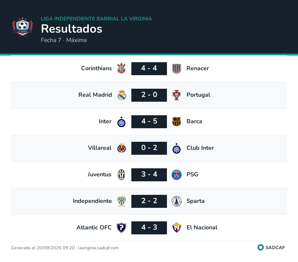Select the PSG round crest

pos(177,175)
